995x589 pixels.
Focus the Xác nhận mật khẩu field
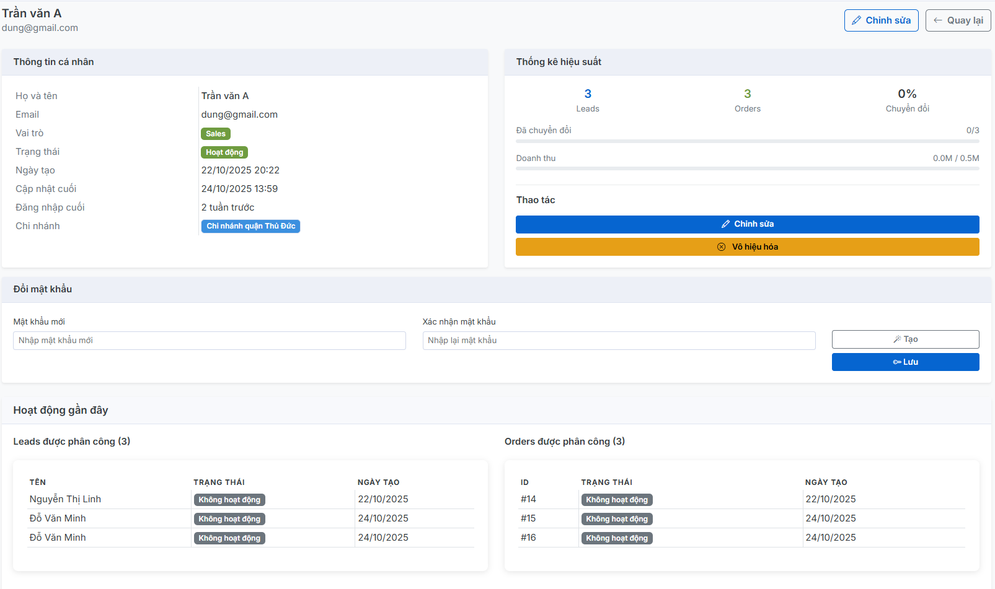[618, 341]
